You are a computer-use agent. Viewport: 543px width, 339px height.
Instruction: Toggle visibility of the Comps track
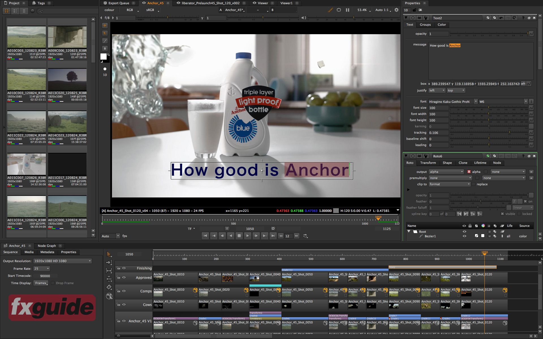[124, 291]
